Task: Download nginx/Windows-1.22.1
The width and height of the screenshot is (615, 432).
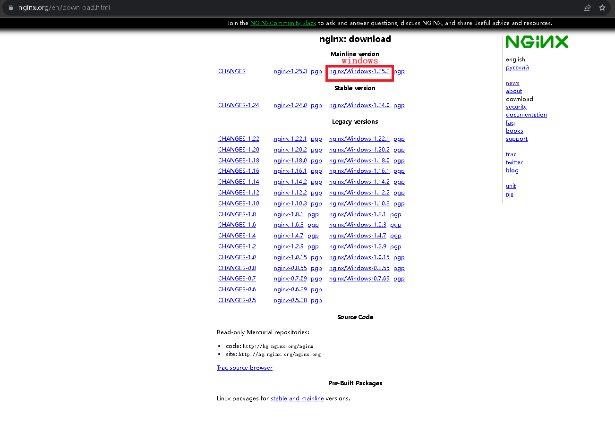Action: click(359, 139)
